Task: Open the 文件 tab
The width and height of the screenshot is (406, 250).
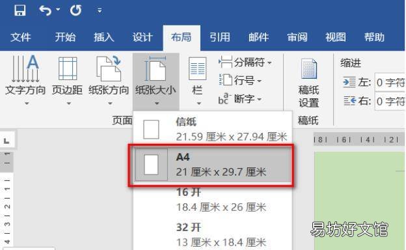Action: (21, 37)
